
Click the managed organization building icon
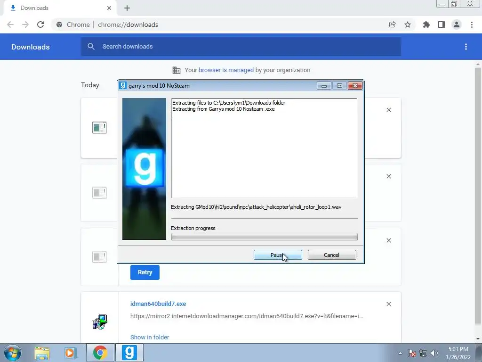pyautogui.click(x=177, y=70)
